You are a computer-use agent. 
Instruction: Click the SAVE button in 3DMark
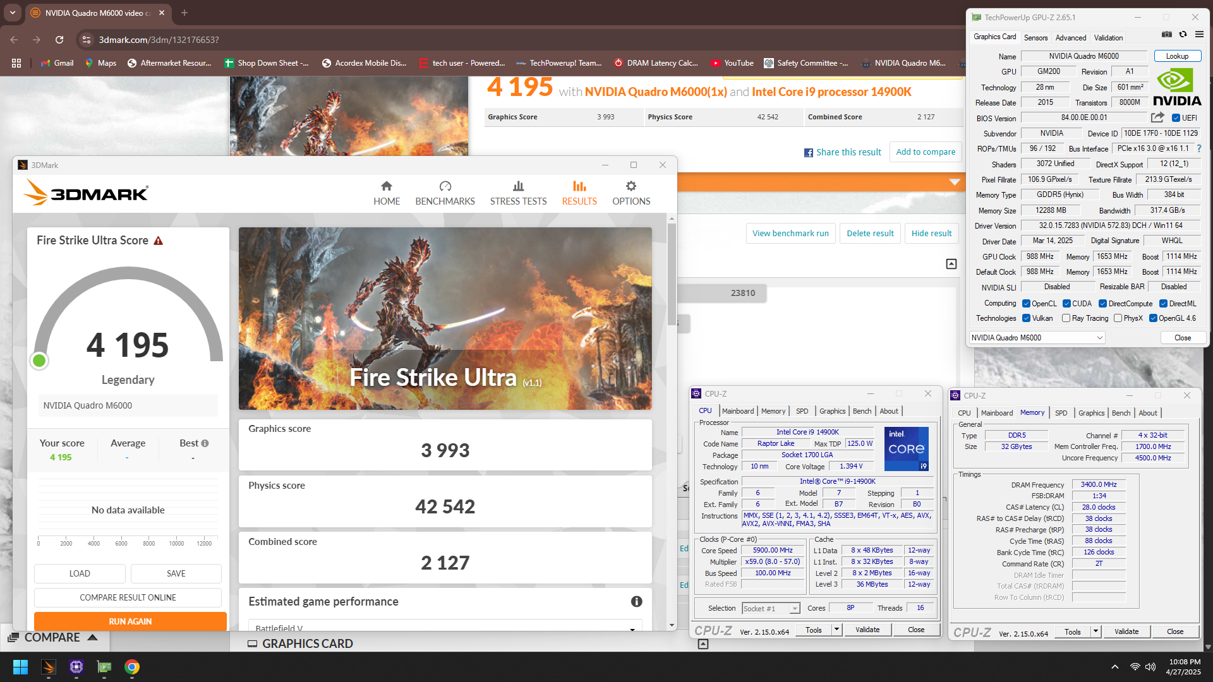coord(176,573)
